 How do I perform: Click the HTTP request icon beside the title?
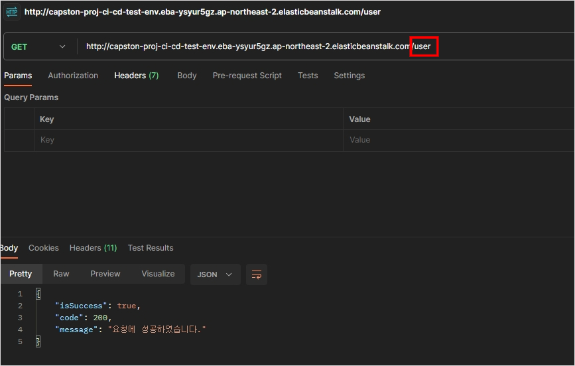point(12,12)
